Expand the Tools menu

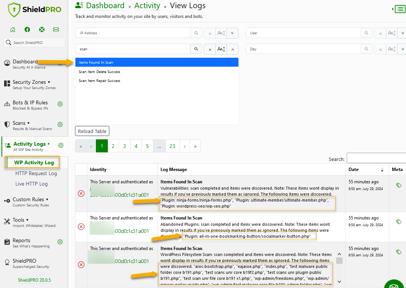[x=21, y=220]
